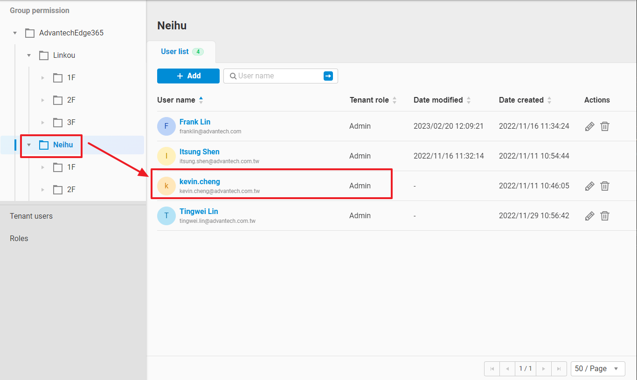Click the search arrow button in User name field
Screen dimensions: 637x380
[328, 76]
